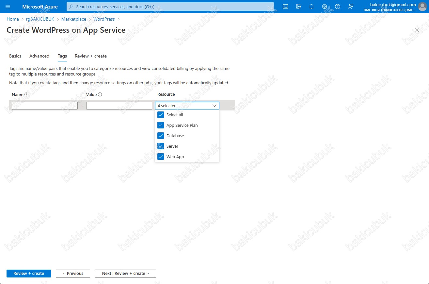Open the Directories and subscriptions filter icon
Viewport: 429px width, 284px height.
298,7
